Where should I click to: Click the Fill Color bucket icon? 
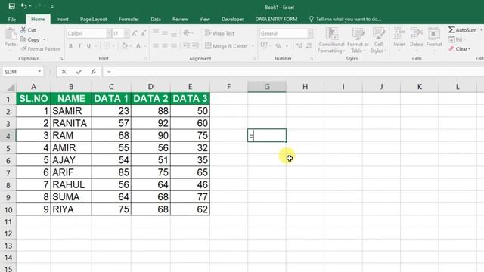(125, 46)
